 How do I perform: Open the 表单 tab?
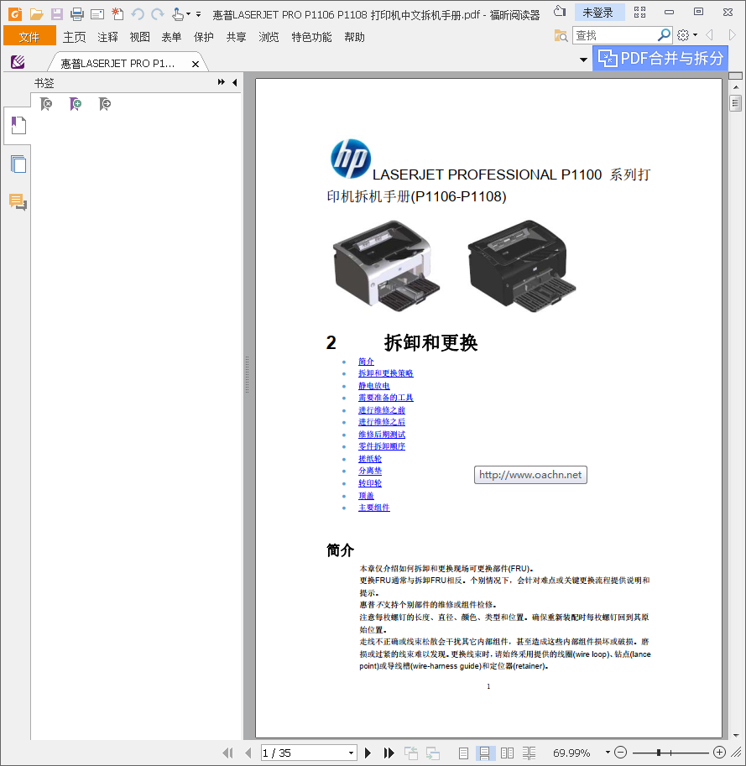tap(171, 37)
